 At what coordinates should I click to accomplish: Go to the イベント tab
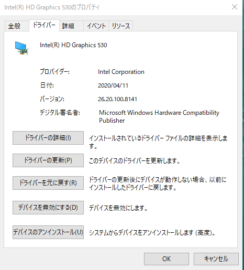[96, 26]
